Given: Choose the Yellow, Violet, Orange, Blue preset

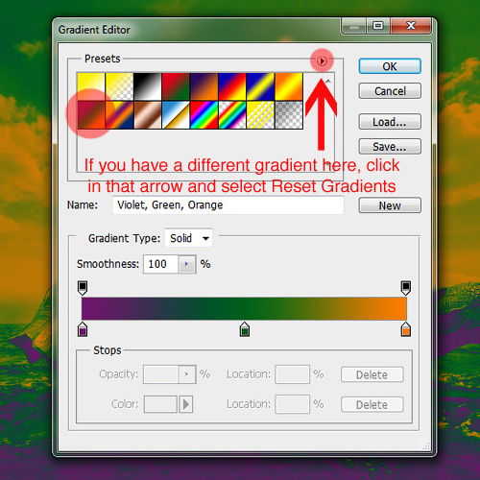Looking at the screenshot, I should [x=119, y=115].
